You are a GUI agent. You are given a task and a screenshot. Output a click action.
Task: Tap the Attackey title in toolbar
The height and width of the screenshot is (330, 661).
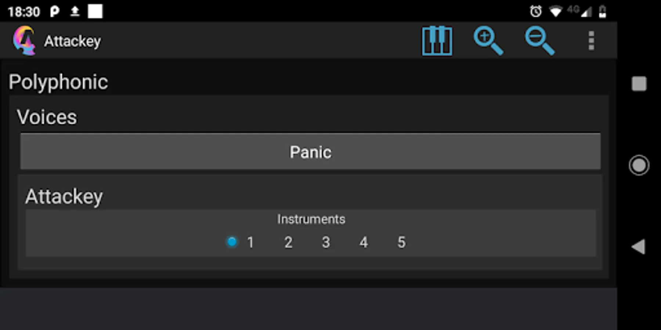tap(72, 41)
